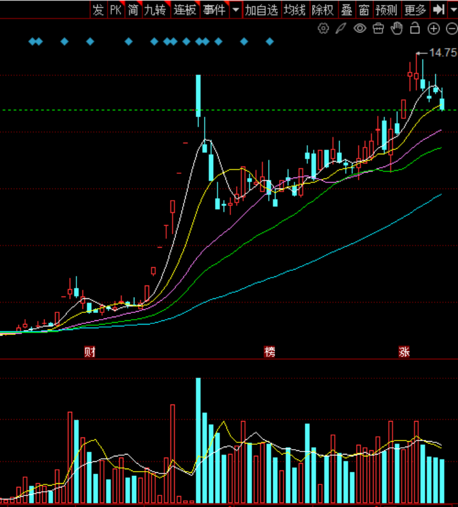This screenshot has width=458, height=507.
Task: Zoom out with the minus icon
Action: [450, 28]
